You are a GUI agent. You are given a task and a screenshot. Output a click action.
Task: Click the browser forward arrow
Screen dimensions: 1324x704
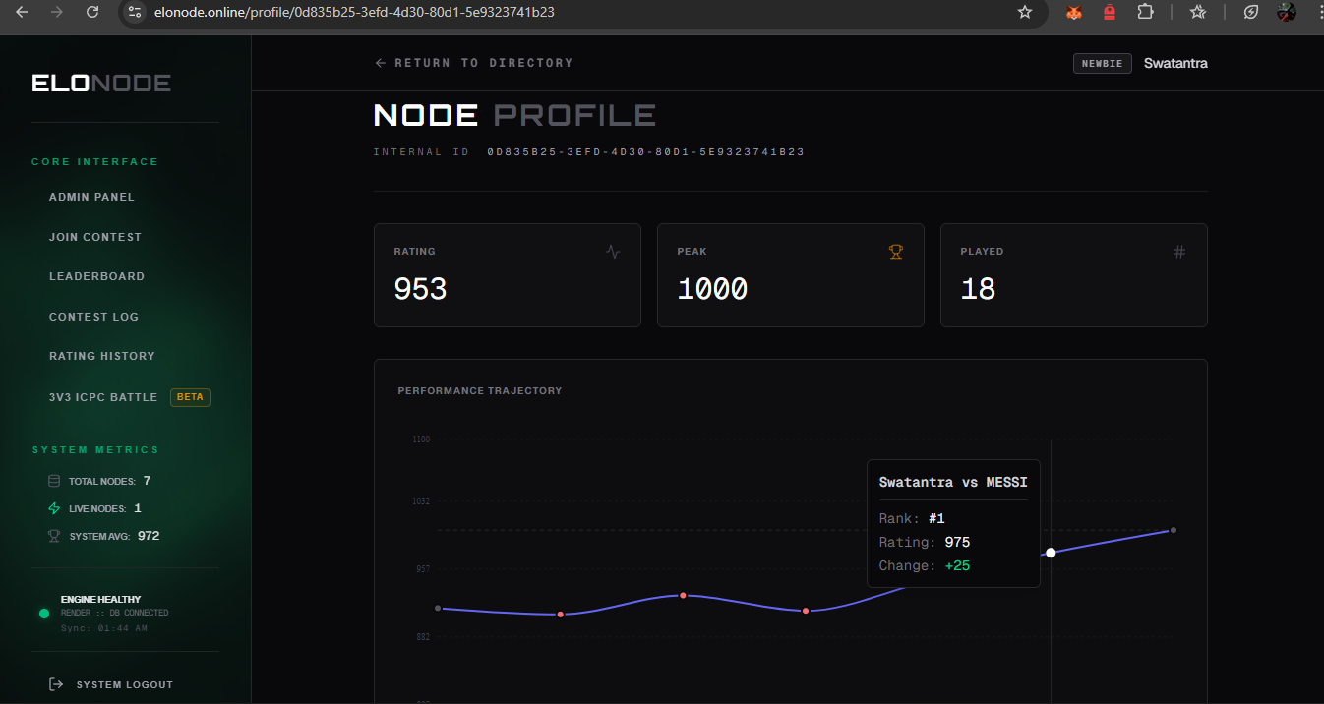tap(57, 12)
